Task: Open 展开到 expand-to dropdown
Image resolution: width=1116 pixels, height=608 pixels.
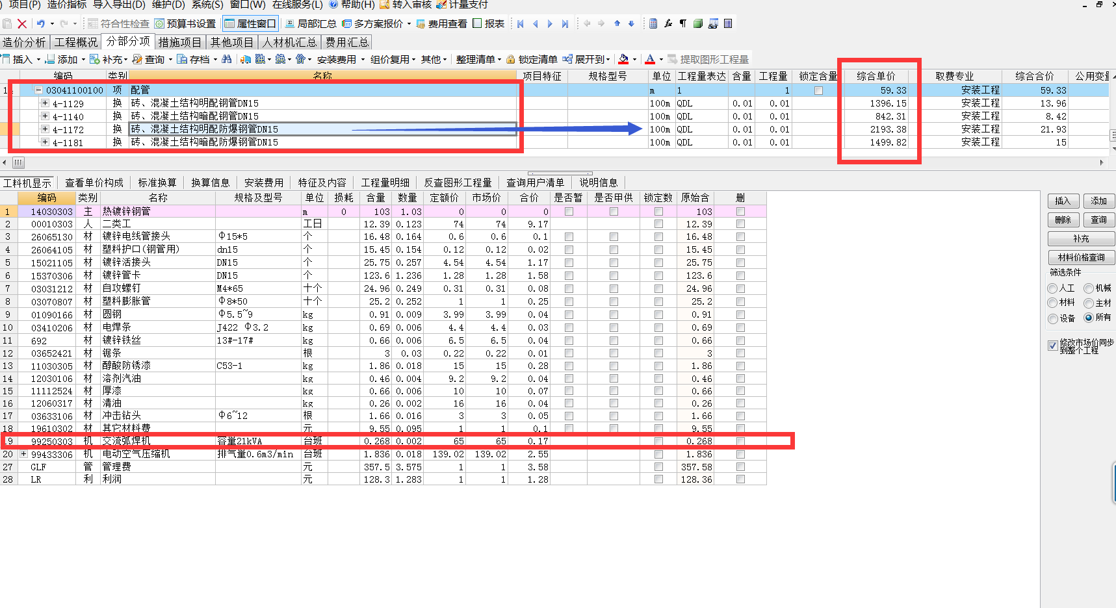Action: [x=608, y=60]
